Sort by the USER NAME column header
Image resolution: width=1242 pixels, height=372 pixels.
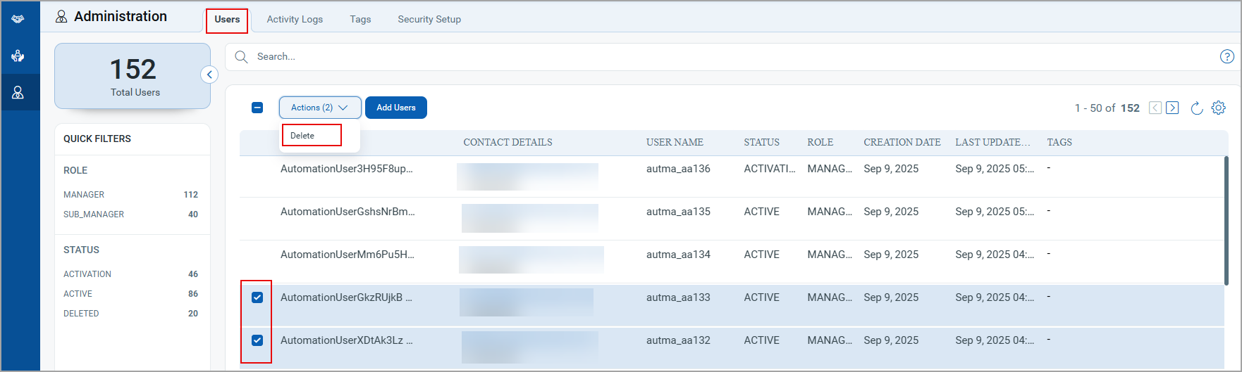click(x=675, y=142)
